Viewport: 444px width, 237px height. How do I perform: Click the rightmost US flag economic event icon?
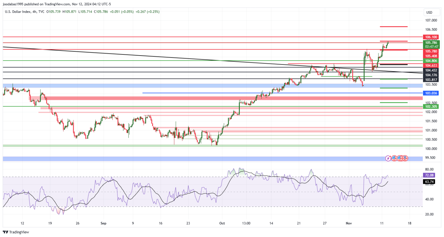coord(405,158)
